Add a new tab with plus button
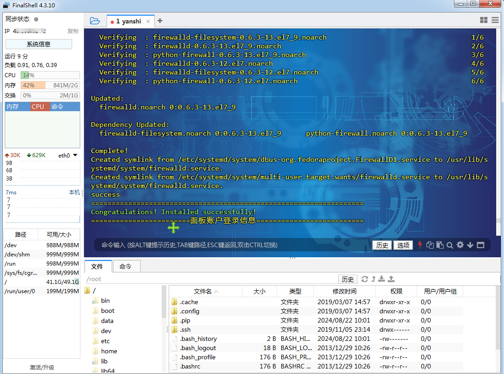 [x=160, y=21]
